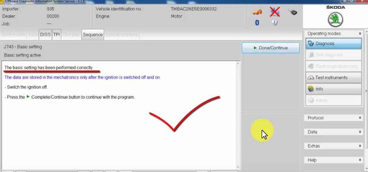This screenshot has width=368, height=172.
Task: Click the Flash re-programming button
Action: [334, 66]
